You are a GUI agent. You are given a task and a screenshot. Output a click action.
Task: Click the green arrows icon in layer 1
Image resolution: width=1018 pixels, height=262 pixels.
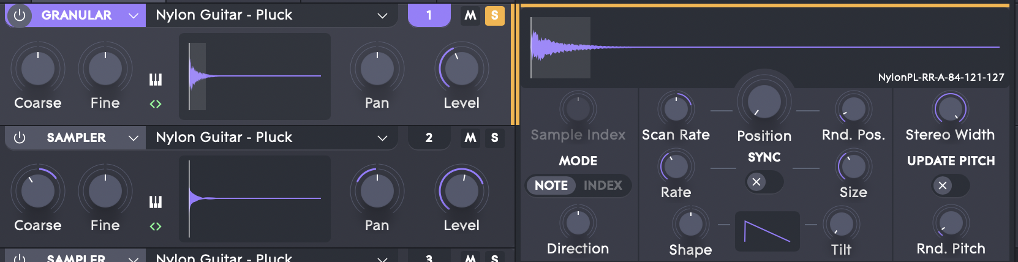pyautogui.click(x=156, y=104)
